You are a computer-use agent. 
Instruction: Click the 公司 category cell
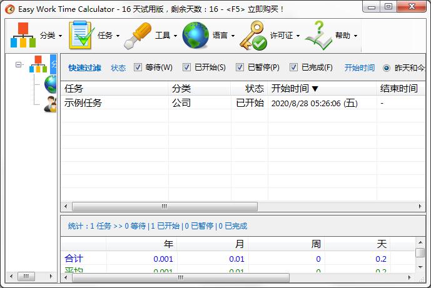tap(181, 103)
